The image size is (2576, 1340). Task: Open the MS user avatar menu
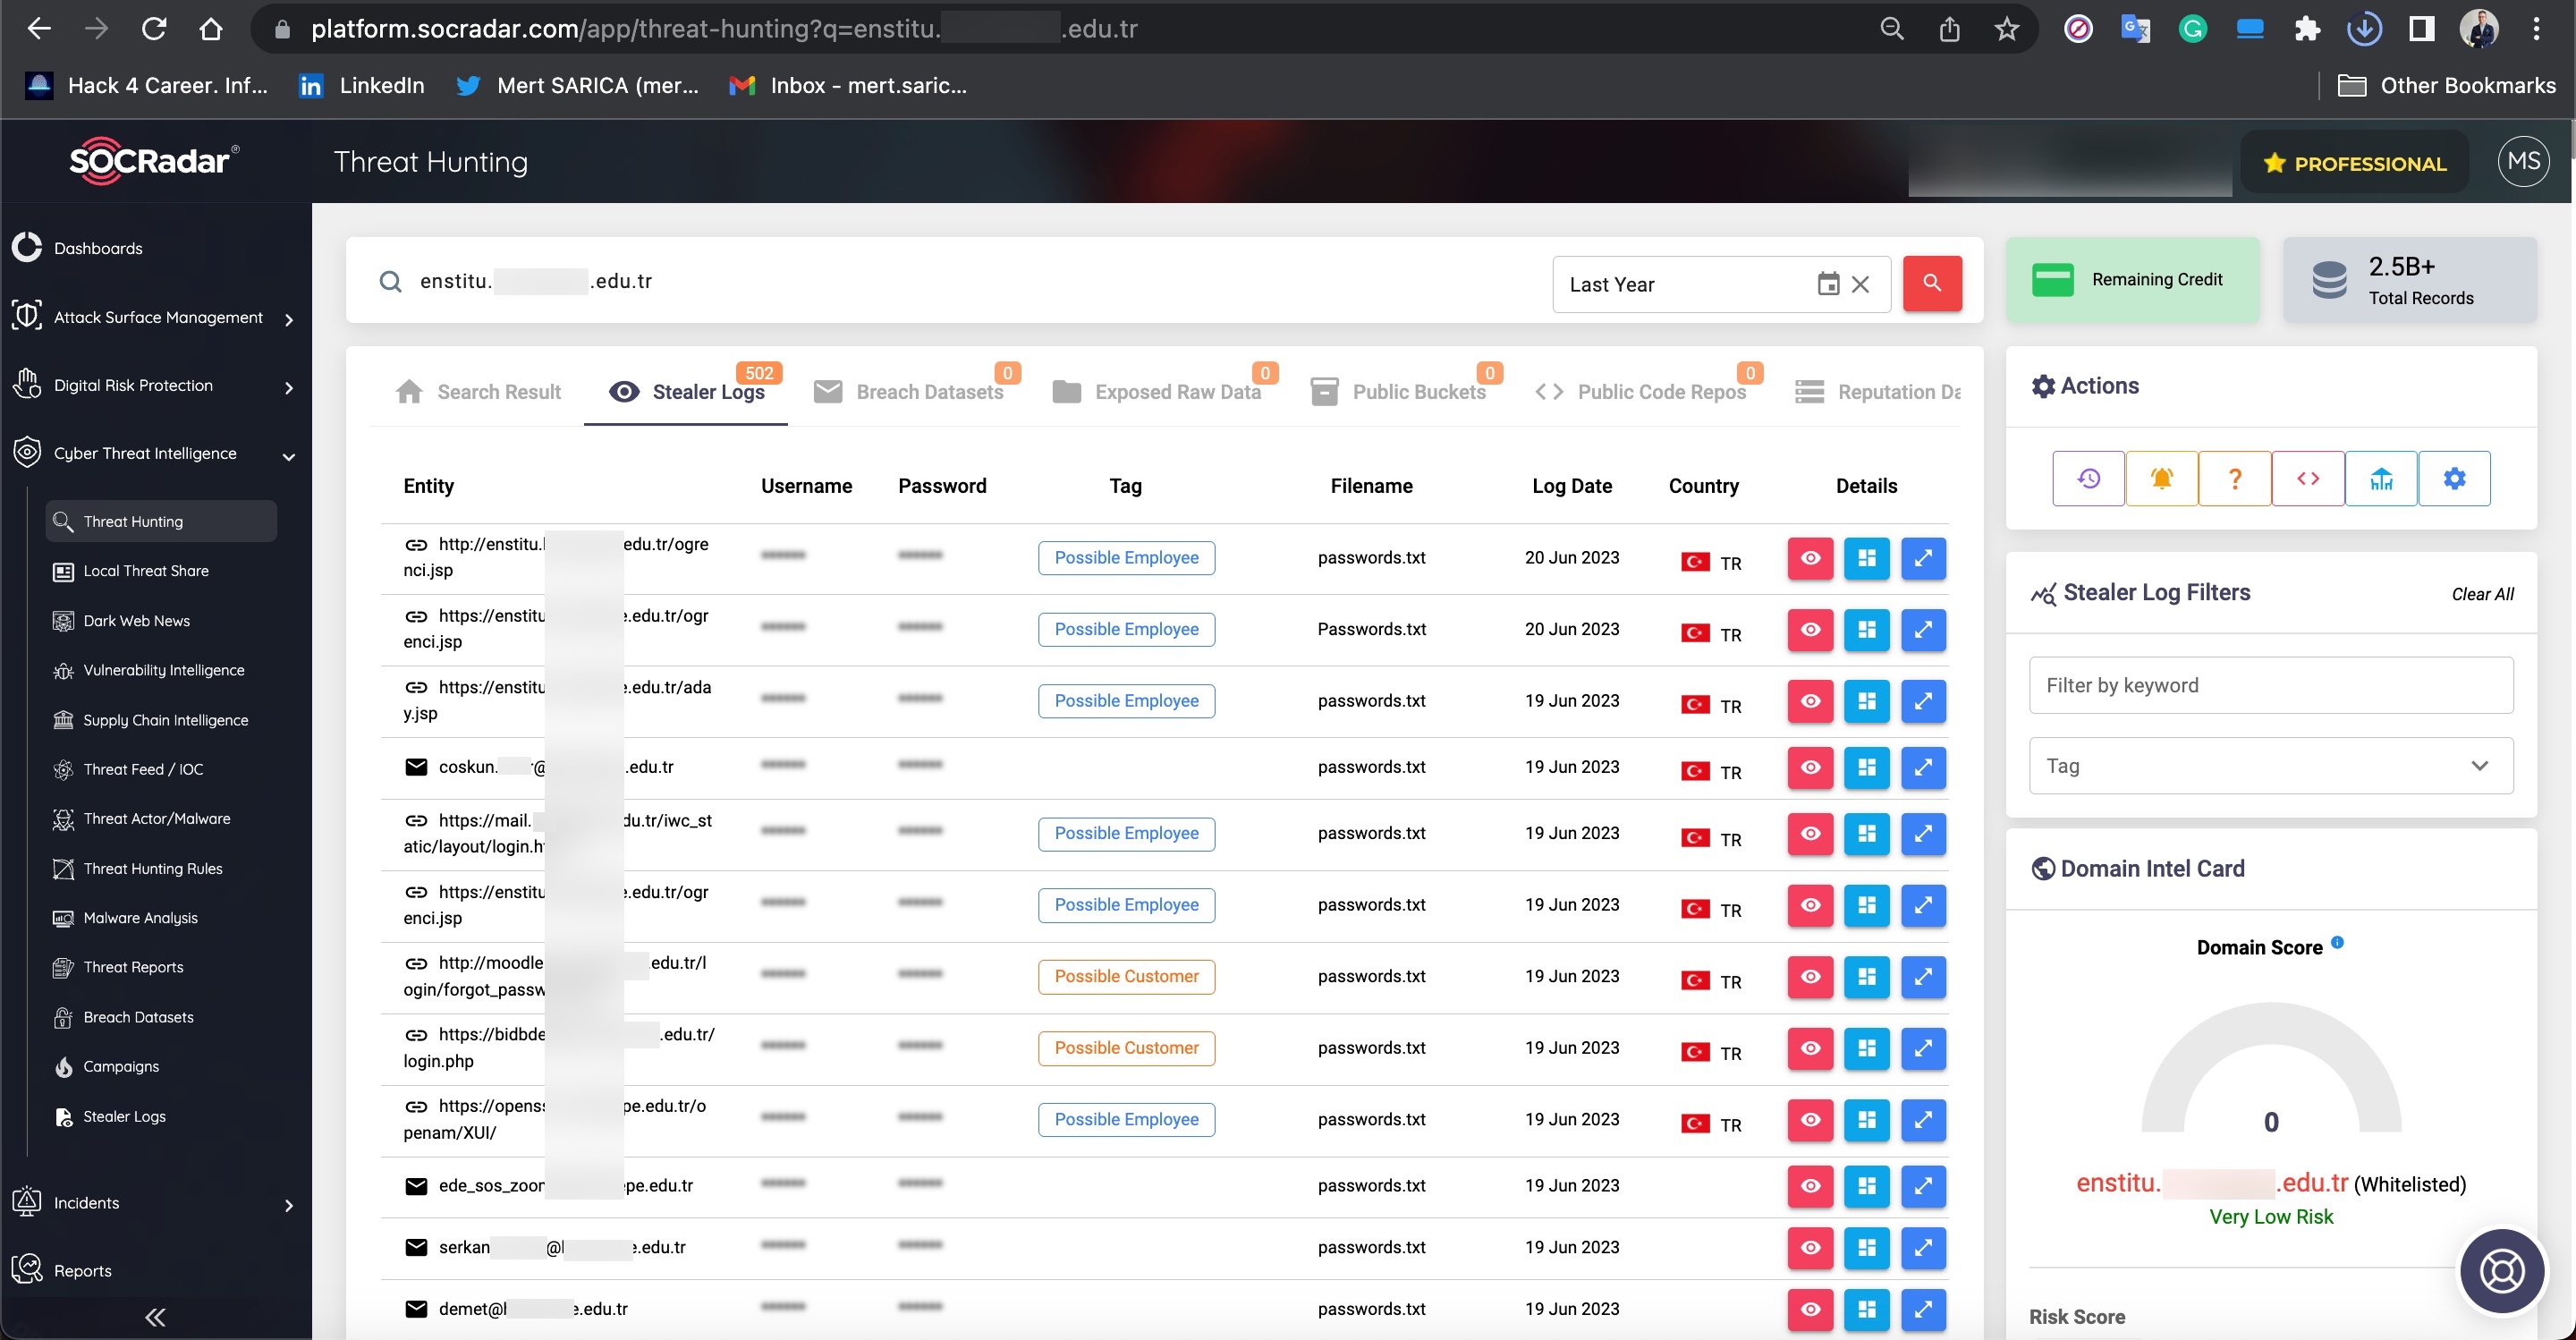pos(2522,161)
